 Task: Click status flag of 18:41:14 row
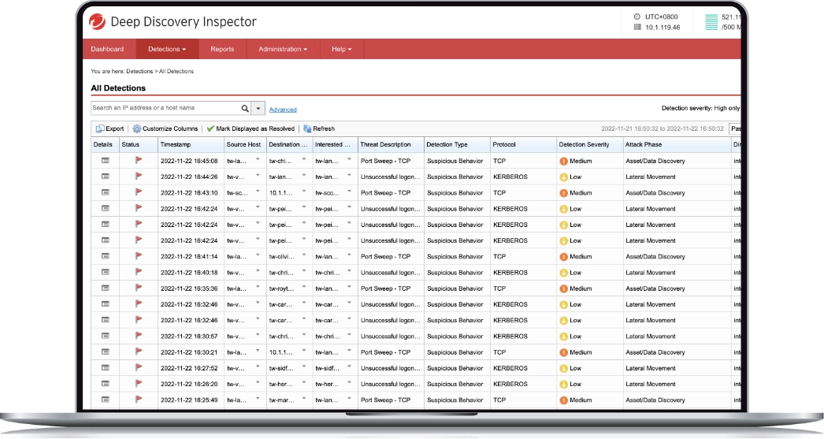pos(138,256)
